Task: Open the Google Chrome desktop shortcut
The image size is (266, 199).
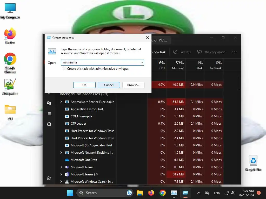Action: [10, 63]
